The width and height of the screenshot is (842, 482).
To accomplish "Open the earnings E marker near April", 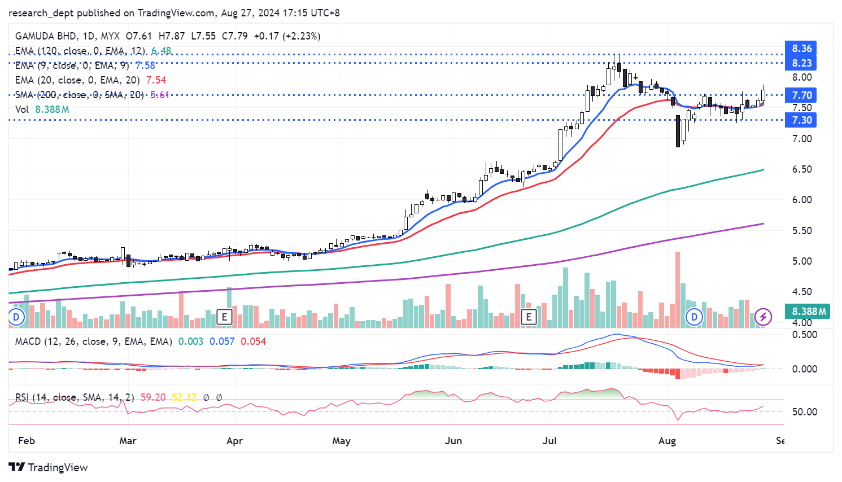I will (225, 317).
